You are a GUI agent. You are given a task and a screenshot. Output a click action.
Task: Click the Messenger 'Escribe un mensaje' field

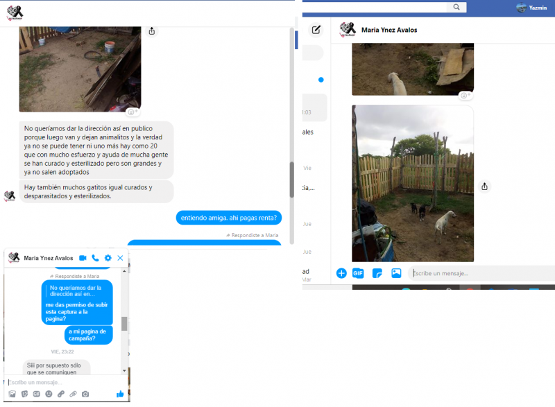(481, 273)
